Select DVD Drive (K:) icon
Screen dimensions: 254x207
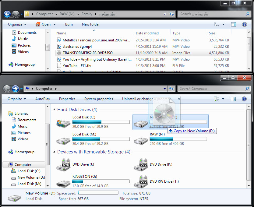[x=141, y=164]
